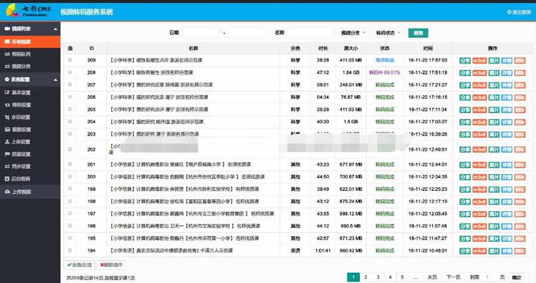The height and width of the screenshot is (283, 536).
Task: Tick the checkbox for video ID 194
Action: [x=70, y=250]
